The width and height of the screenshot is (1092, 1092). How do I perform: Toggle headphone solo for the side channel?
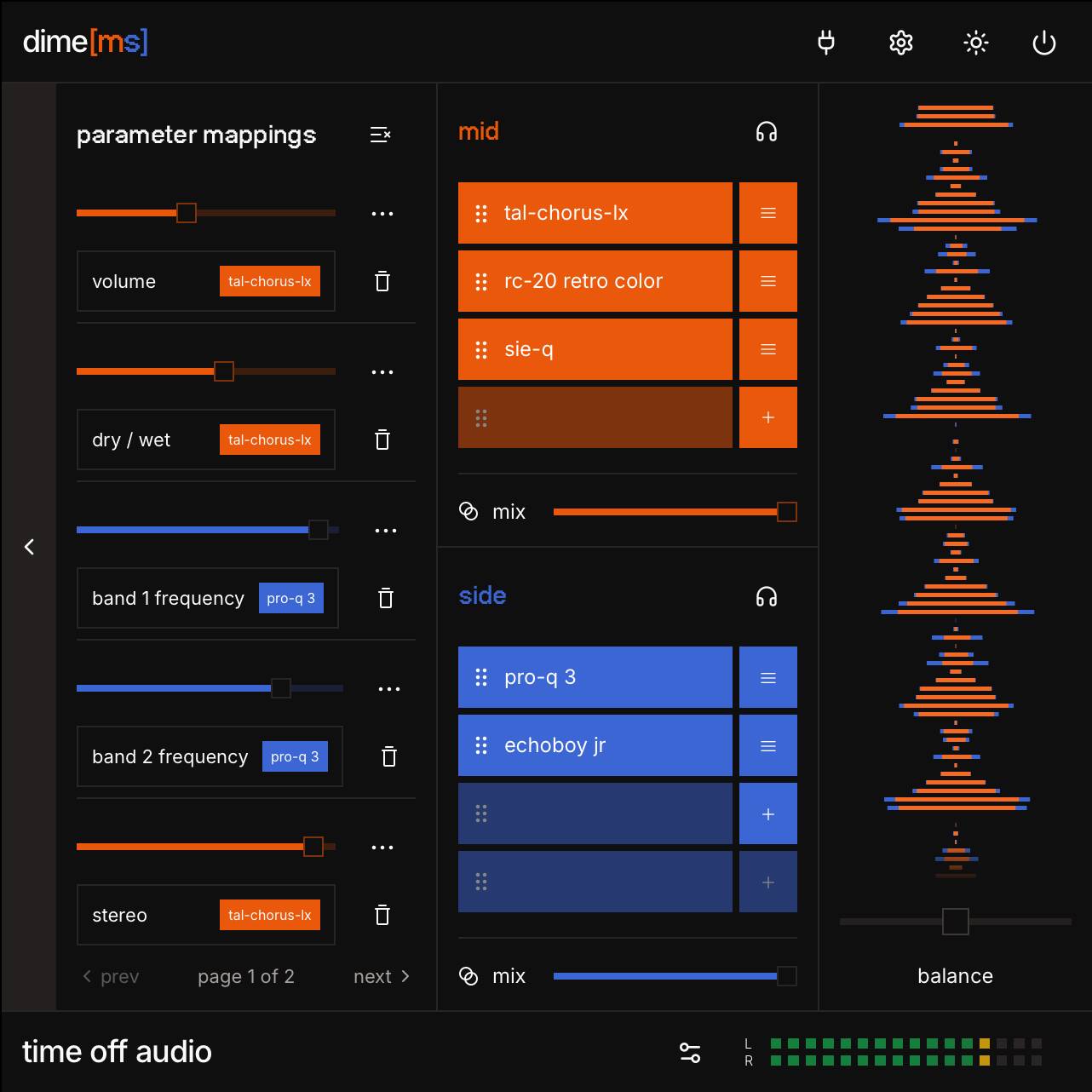tap(766, 596)
